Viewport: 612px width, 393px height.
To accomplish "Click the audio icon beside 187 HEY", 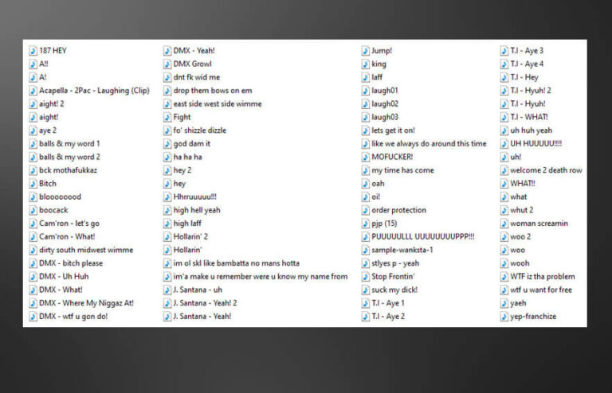I will [33, 51].
